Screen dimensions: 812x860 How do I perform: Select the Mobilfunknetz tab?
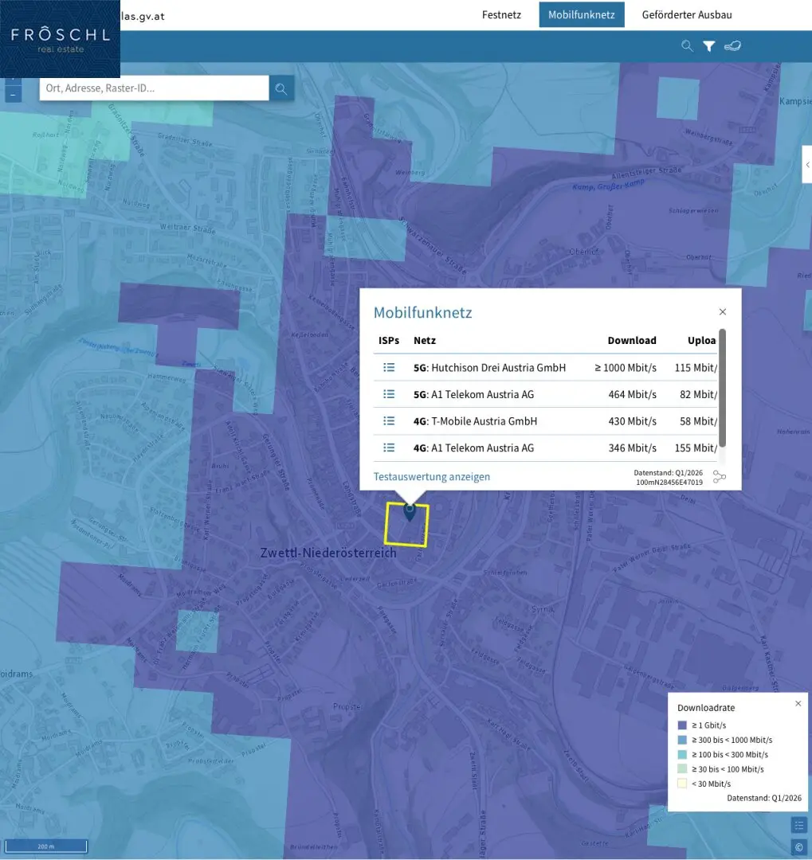tap(582, 15)
